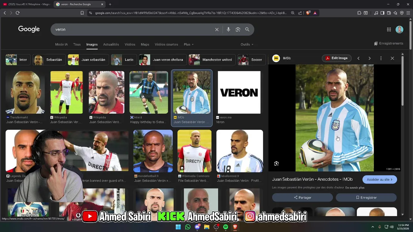Image resolution: width=413 pixels, height=232 pixels.
Task: Open File Explorer from the taskbar
Action: click(x=206, y=227)
